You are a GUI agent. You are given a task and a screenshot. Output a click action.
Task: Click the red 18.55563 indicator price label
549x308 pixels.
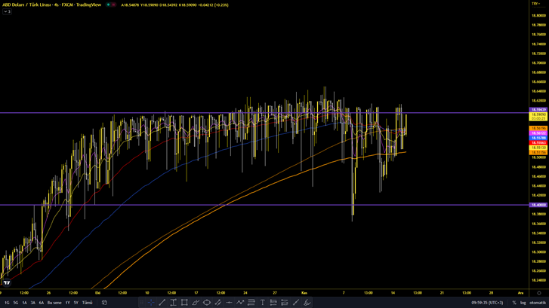pos(538,143)
